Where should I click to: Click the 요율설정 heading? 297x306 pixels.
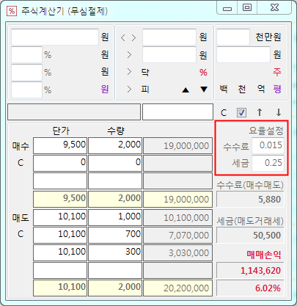(x=266, y=131)
